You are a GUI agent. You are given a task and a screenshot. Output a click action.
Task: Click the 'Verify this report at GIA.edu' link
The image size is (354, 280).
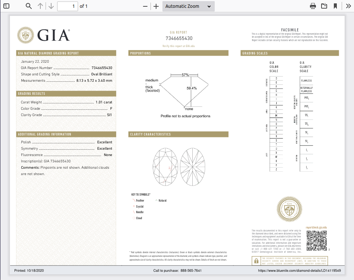178,46
